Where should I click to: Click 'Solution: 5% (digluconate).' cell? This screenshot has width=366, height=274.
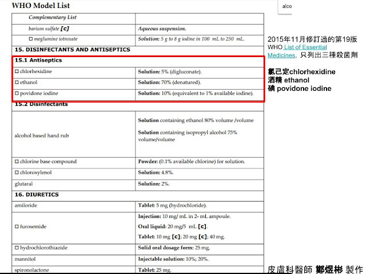tap(200, 72)
